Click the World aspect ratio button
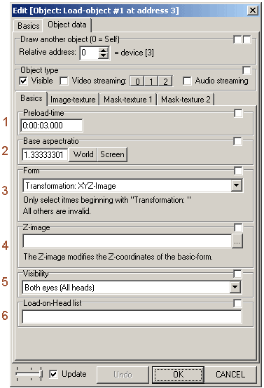The width and height of the screenshot is (264, 388). (83, 154)
